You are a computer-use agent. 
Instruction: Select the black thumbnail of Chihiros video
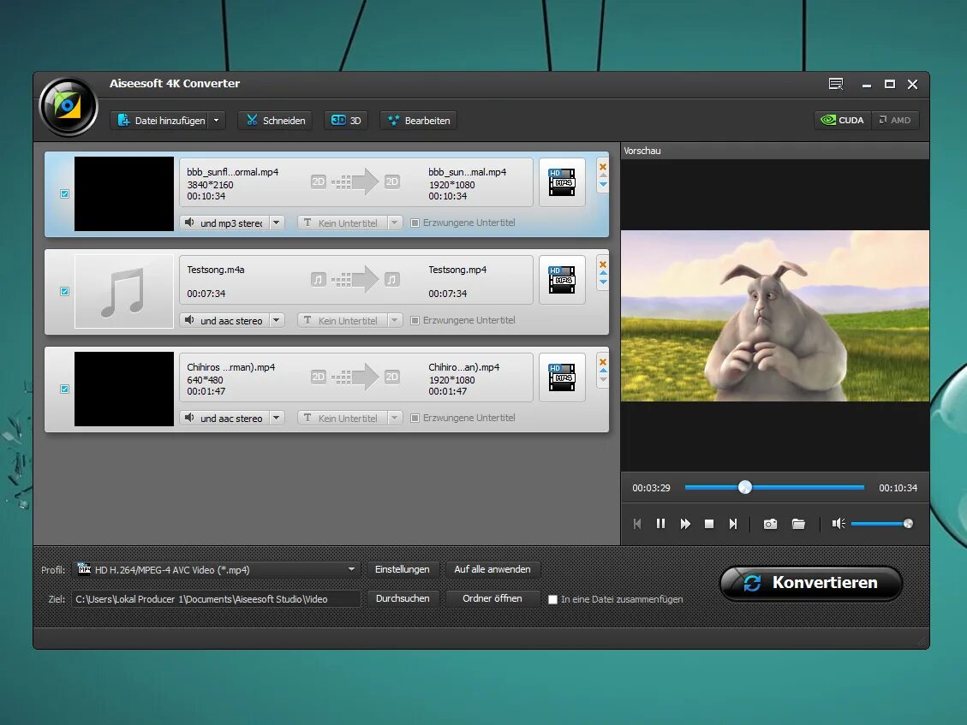(124, 389)
